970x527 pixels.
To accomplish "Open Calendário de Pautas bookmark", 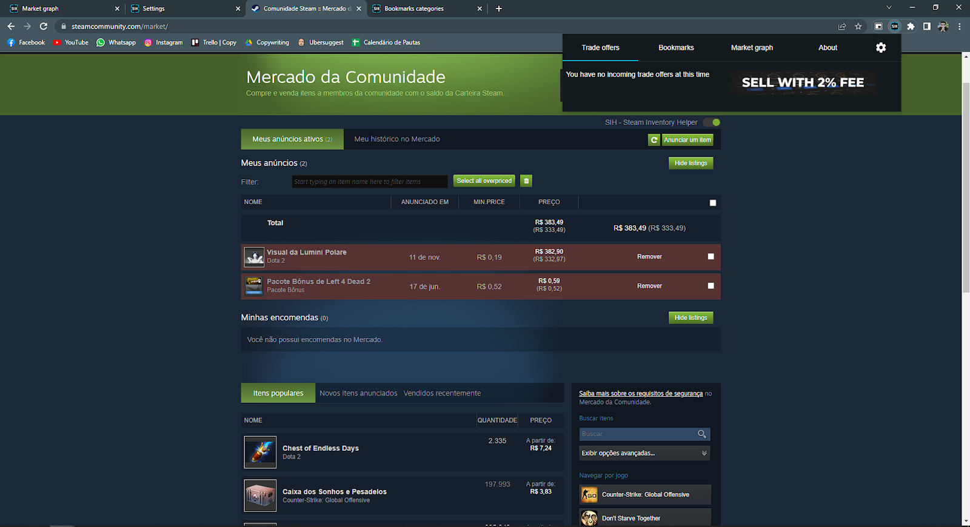I will coord(386,42).
